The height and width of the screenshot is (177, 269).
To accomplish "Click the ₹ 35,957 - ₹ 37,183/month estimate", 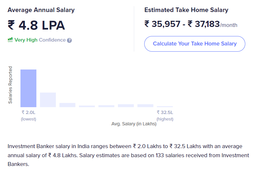I will pyautogui.click(x=191, y=24).
